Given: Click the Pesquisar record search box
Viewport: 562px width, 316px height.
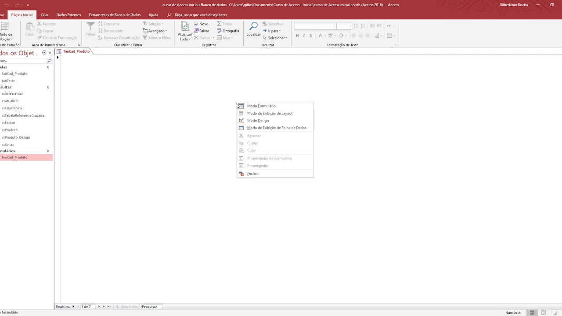Looking at the screenshot, I should click(x=151, y=307).
